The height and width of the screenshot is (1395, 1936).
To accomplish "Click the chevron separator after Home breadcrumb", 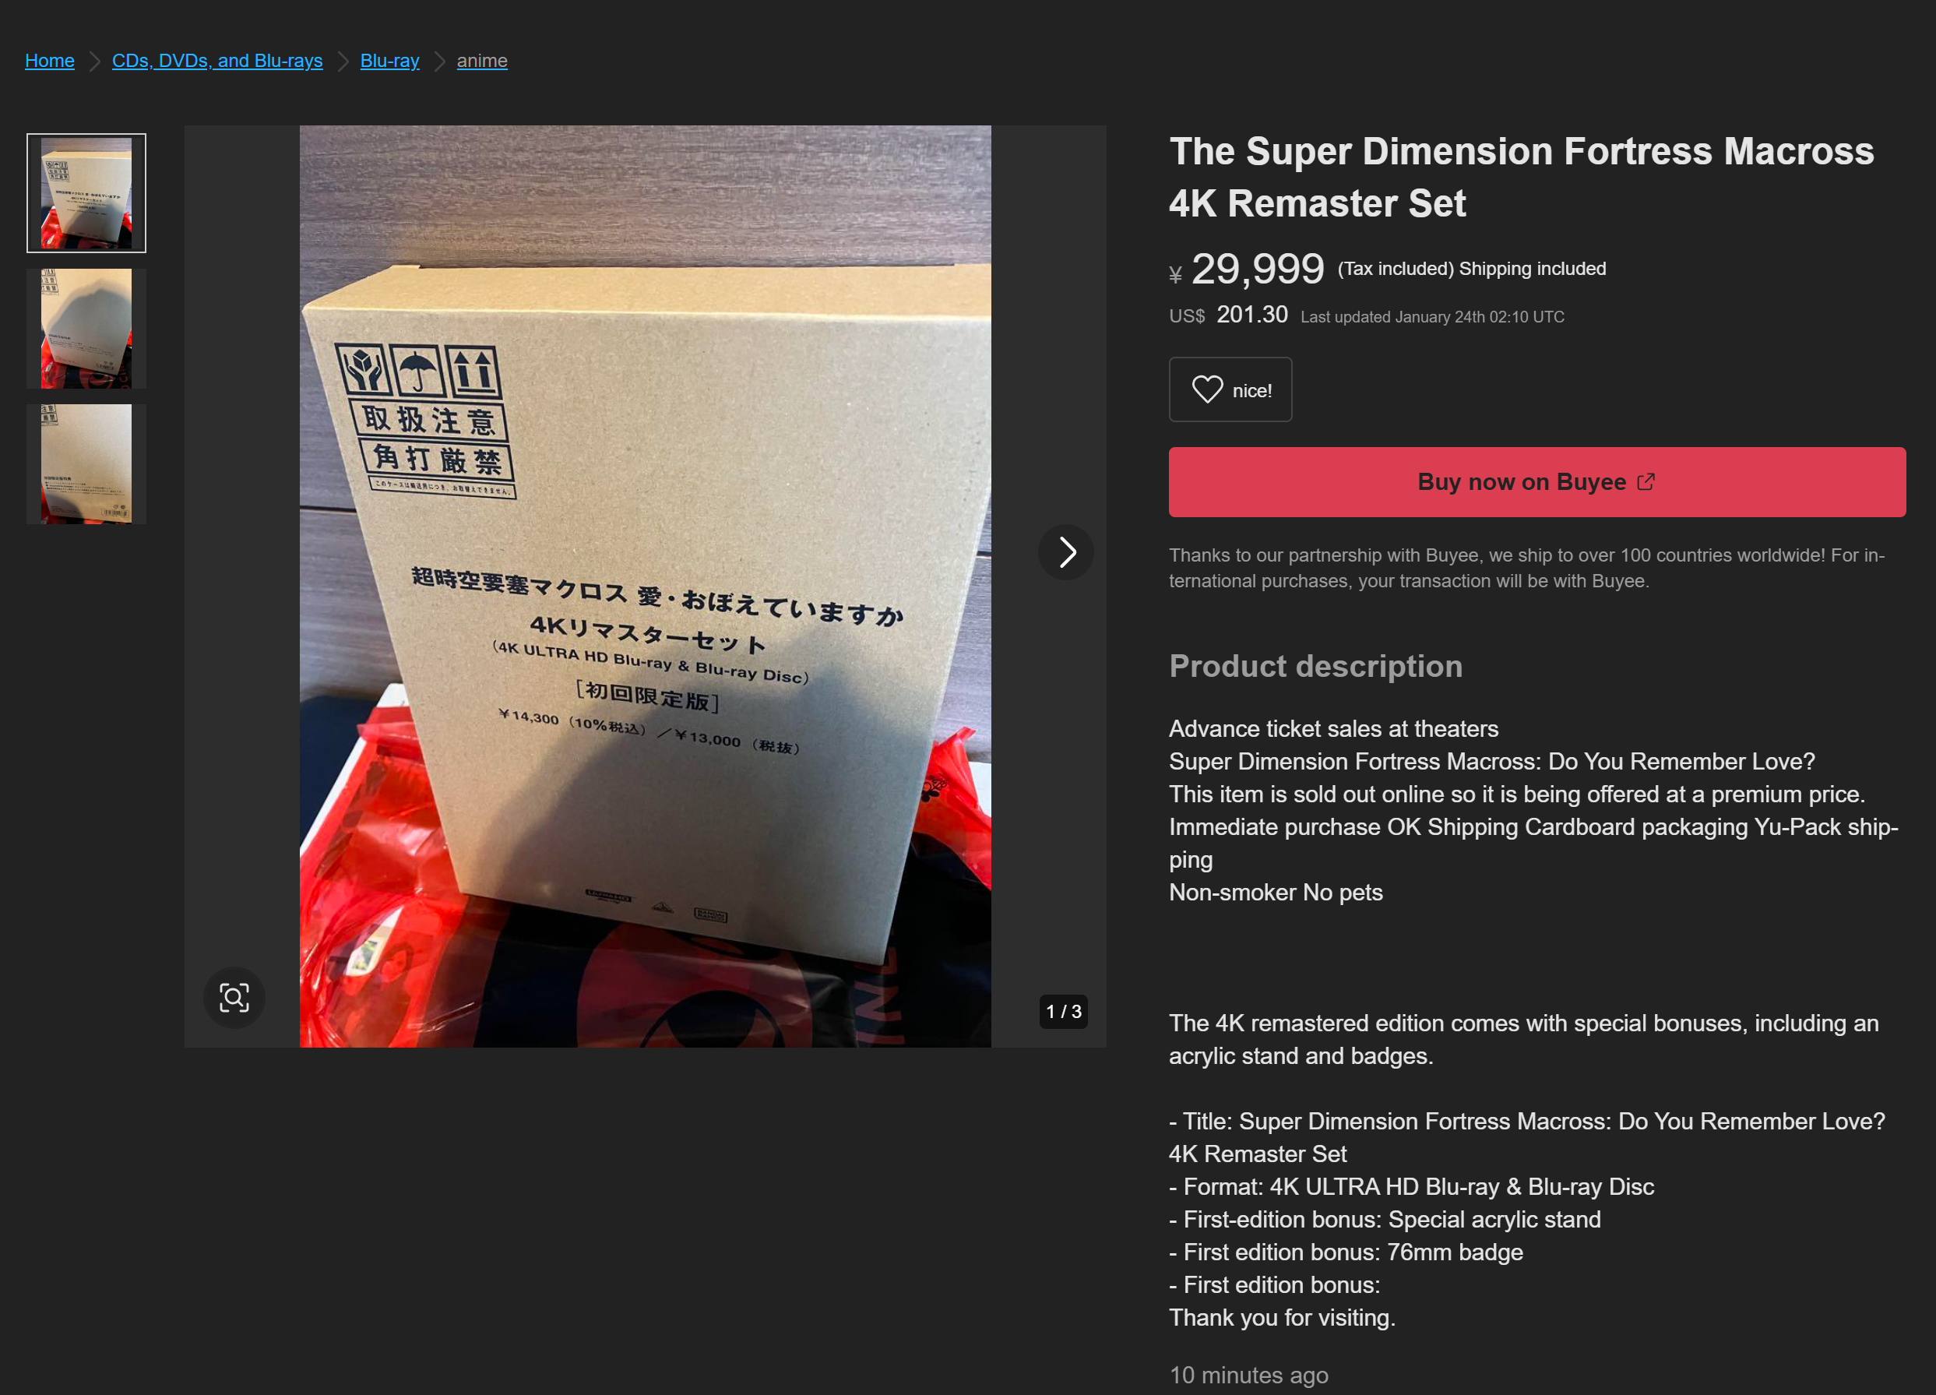I will (94, 62).
